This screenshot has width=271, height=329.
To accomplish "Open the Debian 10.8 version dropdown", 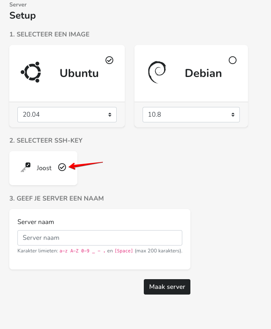I will [191, 115].
